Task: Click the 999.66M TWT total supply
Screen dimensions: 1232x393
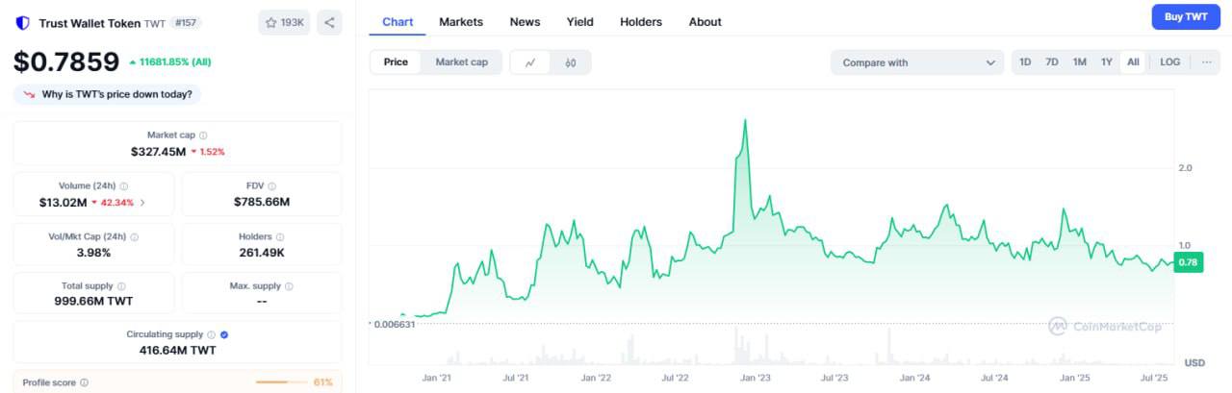Action: (93, 301)
